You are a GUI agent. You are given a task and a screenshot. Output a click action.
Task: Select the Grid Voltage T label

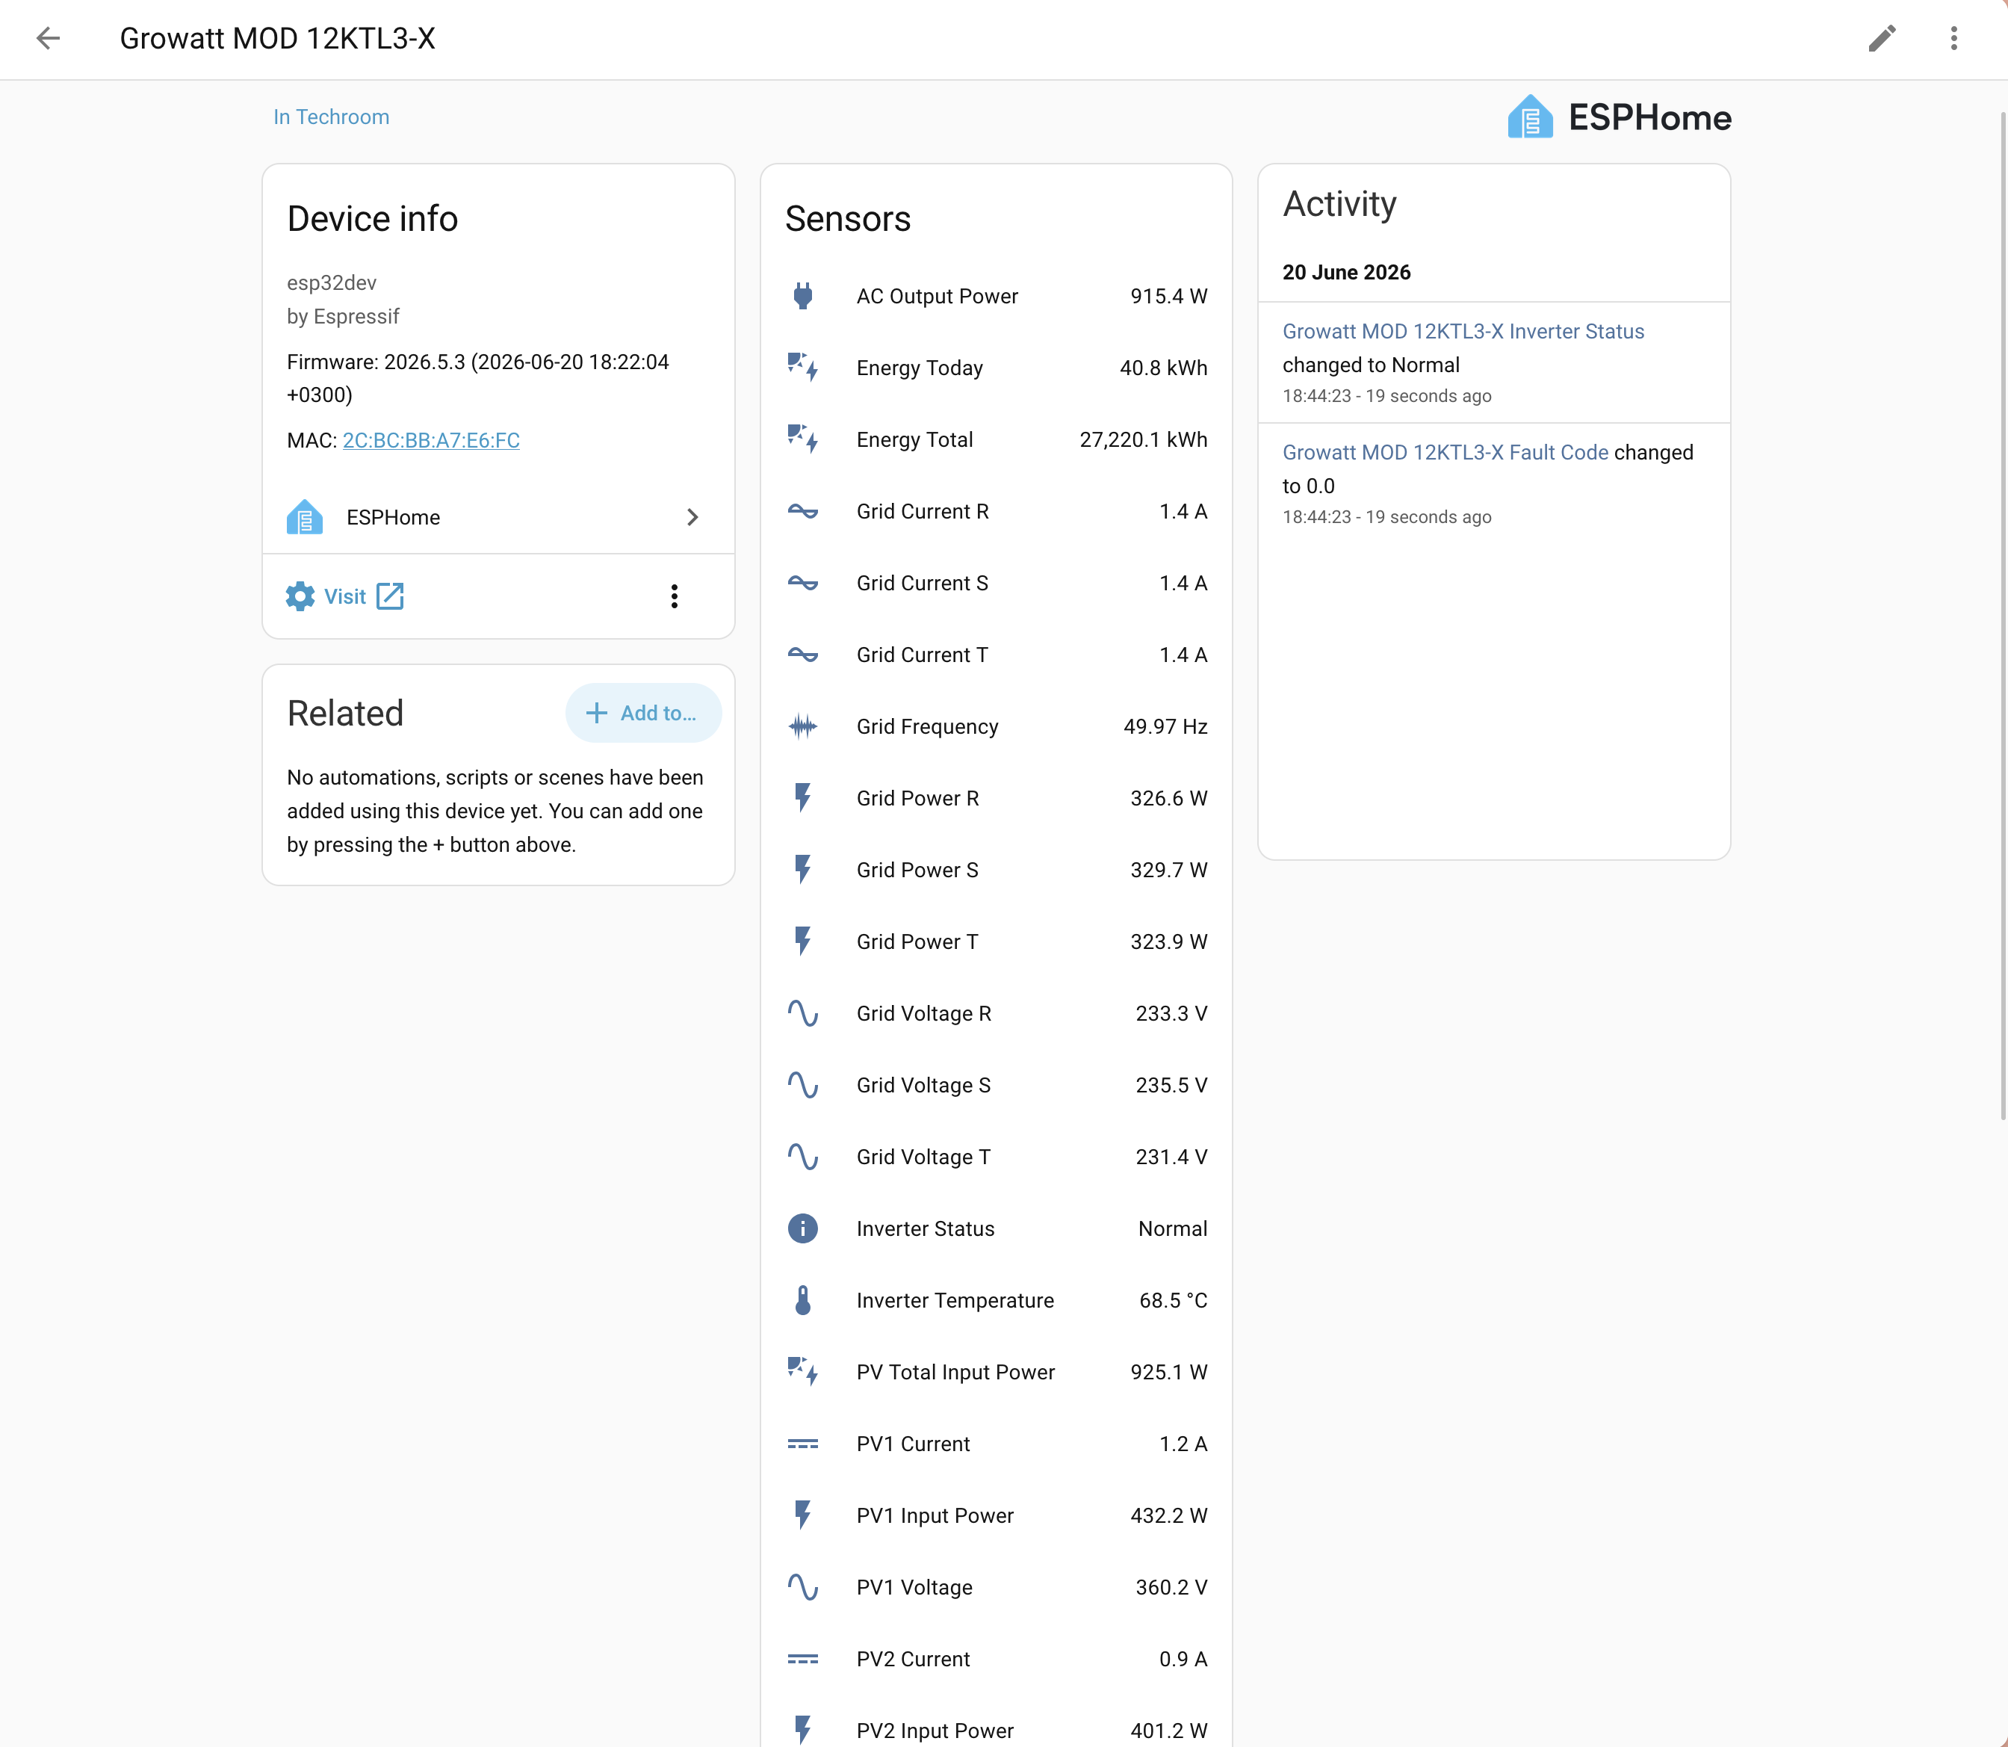pyautogui.click(x=923, y=1157)
